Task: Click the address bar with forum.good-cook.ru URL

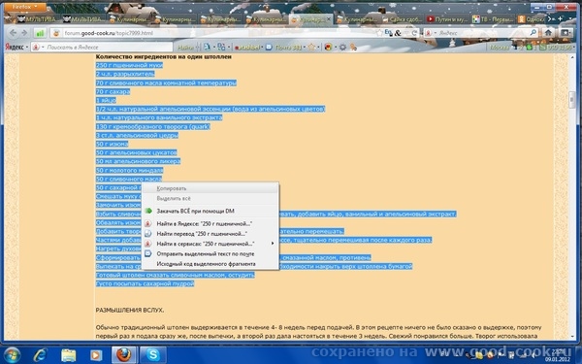Action: coord(219,33)
